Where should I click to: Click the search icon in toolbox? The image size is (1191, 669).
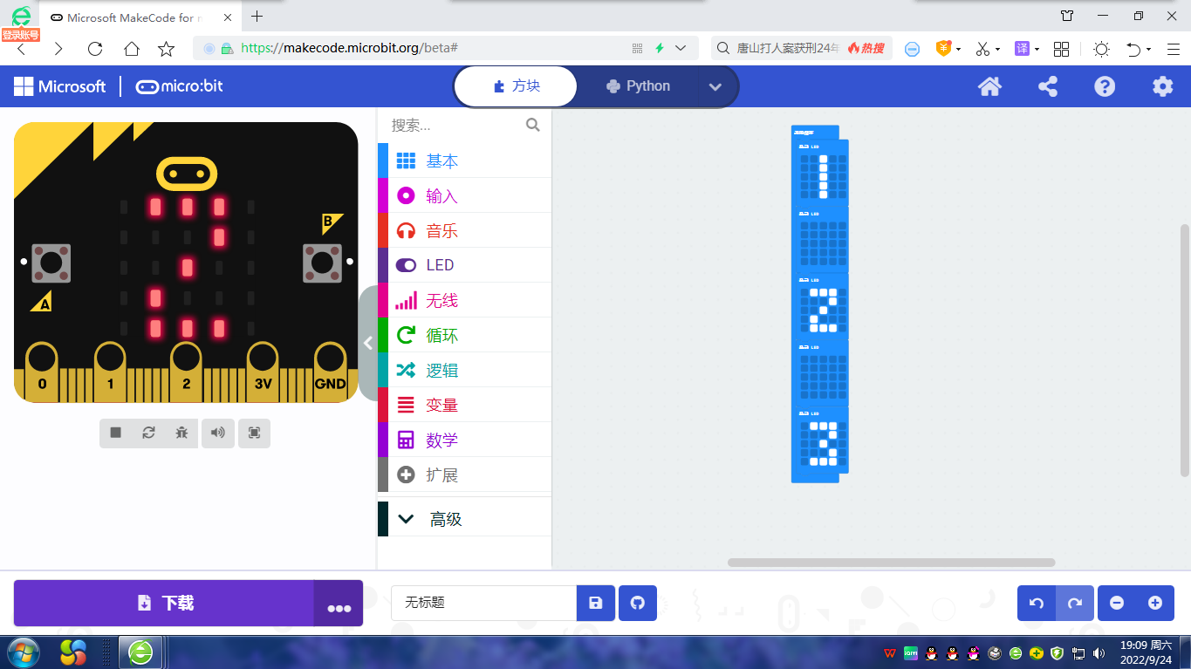coord(533,126)
